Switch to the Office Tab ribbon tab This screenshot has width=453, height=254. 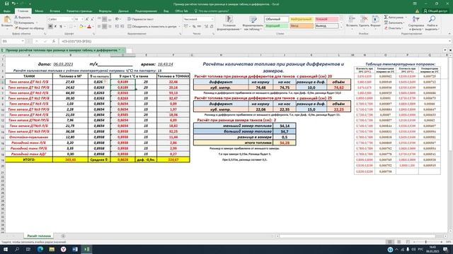[x=181, y=11]
